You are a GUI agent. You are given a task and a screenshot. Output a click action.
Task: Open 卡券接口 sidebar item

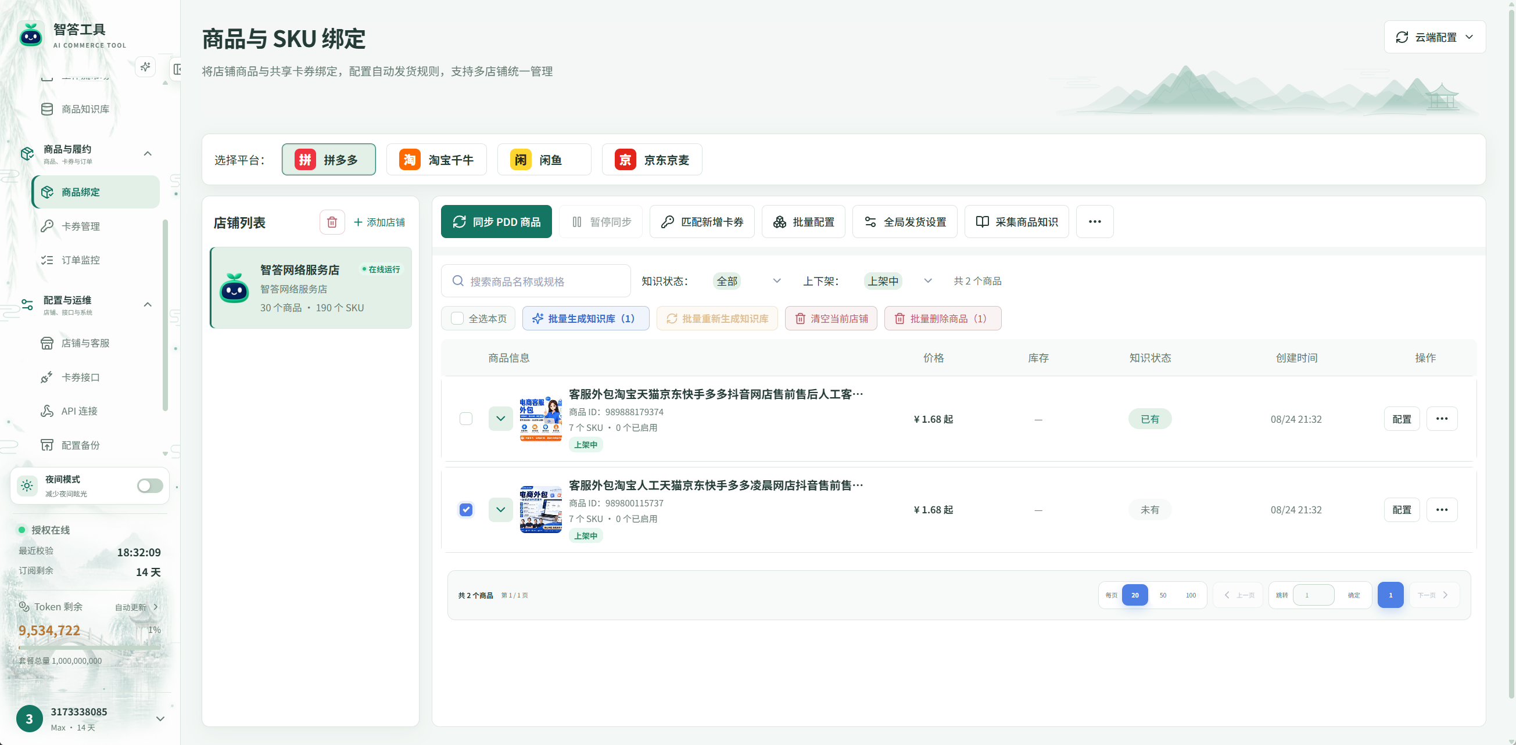(81, 377)
